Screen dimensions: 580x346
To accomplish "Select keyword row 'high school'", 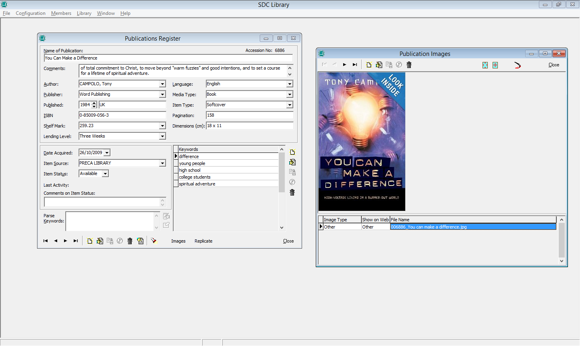I will click(x=228, y=170).
